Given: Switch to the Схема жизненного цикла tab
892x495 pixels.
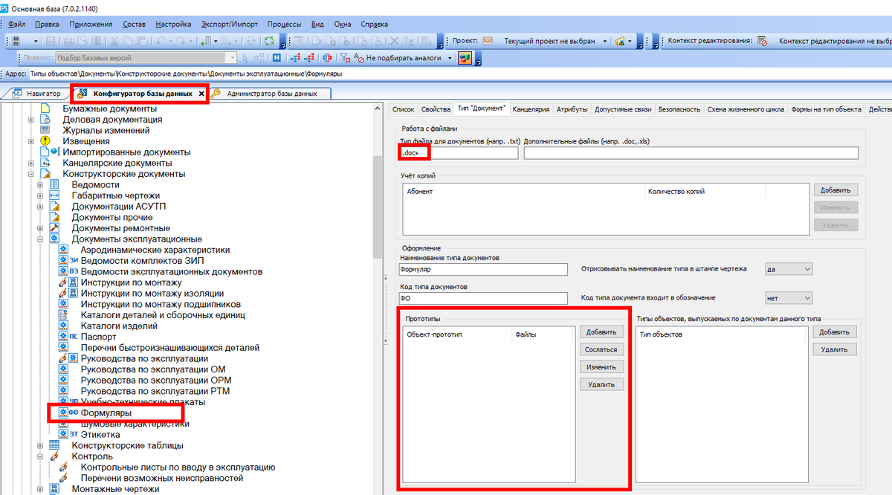Looking at the screenshot, I should point(745,109).
